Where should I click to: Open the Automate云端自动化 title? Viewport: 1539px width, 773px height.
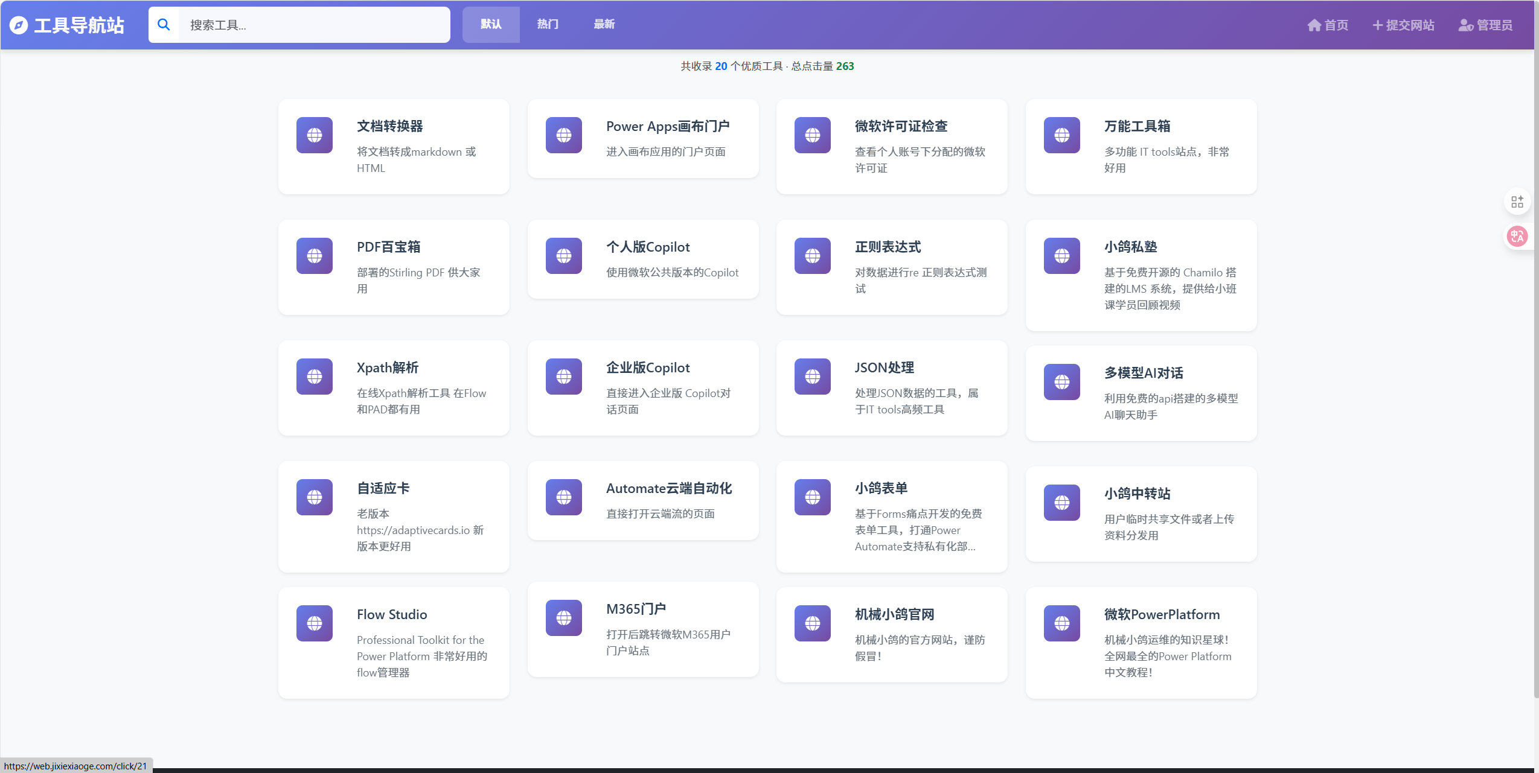(x=669, y=488)
